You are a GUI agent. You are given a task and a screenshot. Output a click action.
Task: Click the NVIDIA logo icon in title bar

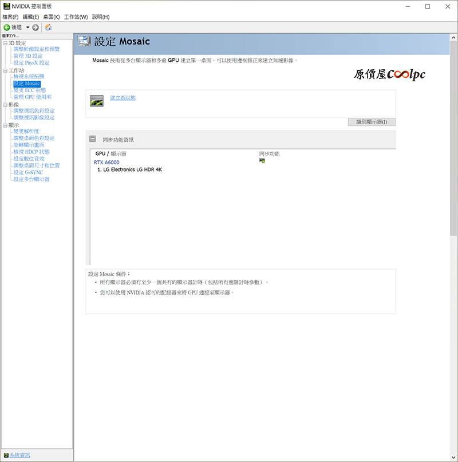6,6
